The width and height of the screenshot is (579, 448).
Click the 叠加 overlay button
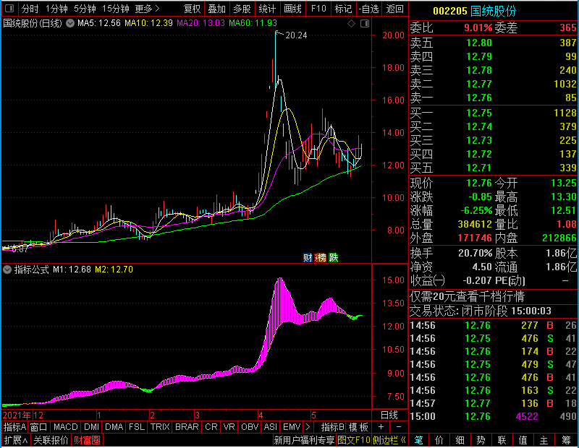coord(216,9)
